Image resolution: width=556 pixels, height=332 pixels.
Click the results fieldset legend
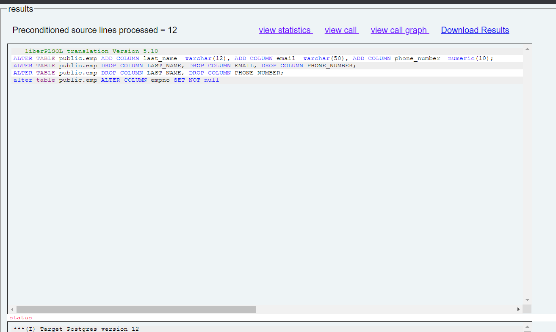(21, 9)
